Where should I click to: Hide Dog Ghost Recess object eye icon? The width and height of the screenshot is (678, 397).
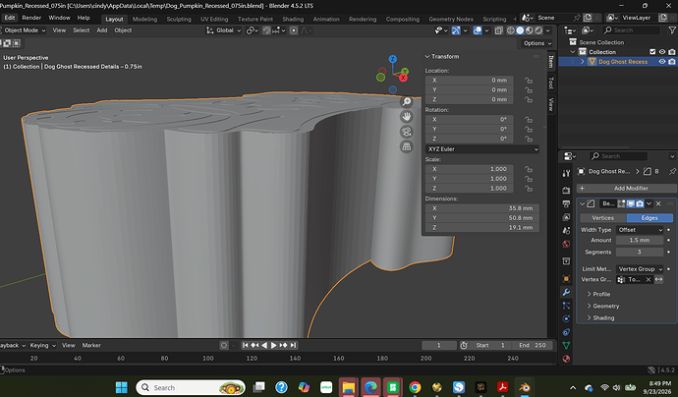click(662, 62)
